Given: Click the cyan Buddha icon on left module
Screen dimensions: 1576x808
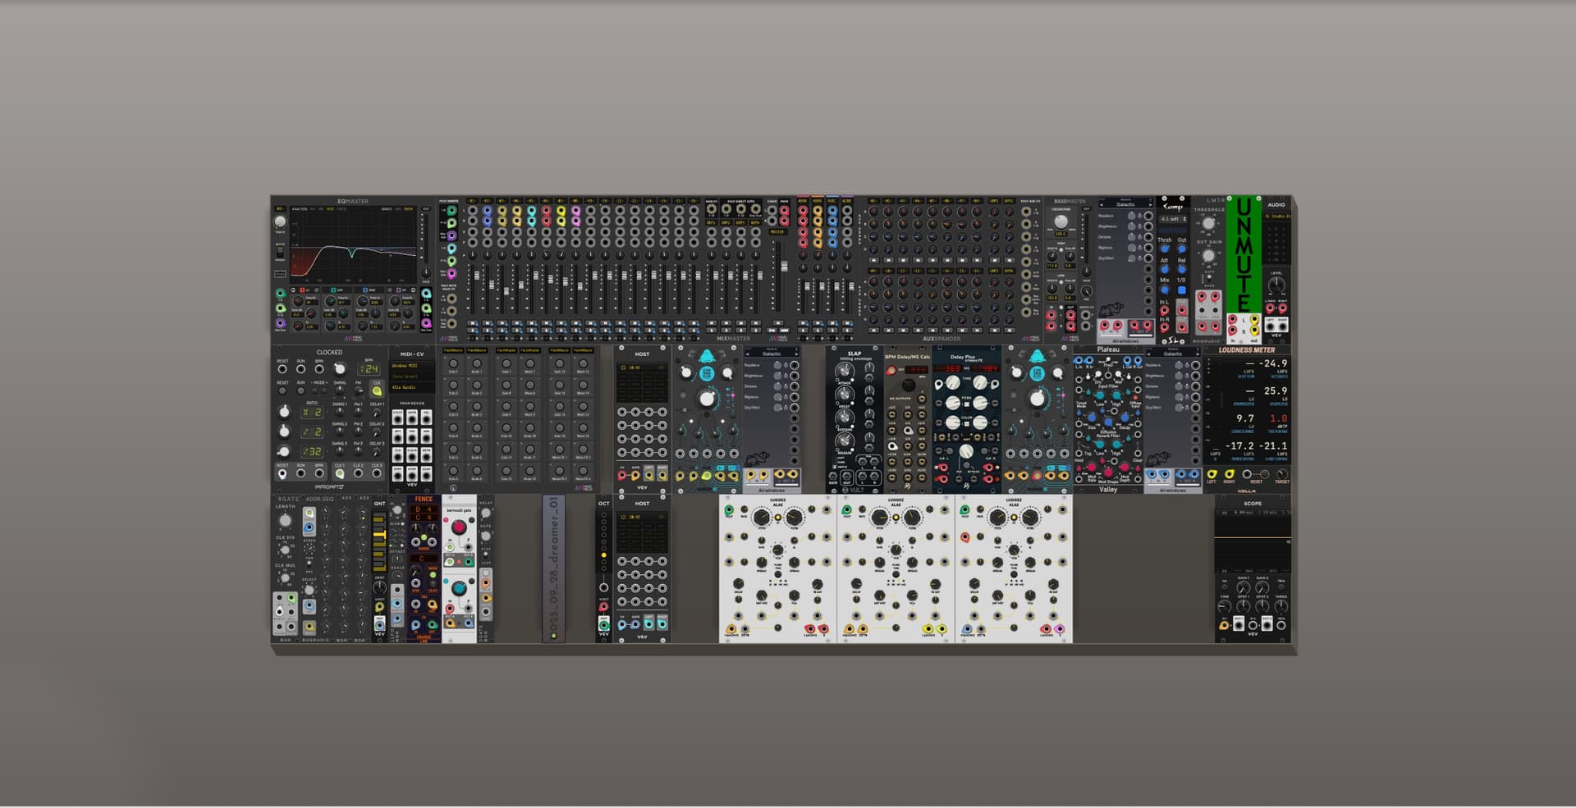Looking at the screenshot, I should tap(707, 357).
